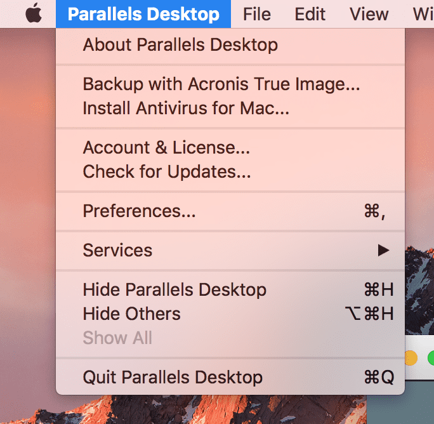Select Hide Others menu item
The width and height of the screenshot is (434, 424).
(x=230, y=314)
